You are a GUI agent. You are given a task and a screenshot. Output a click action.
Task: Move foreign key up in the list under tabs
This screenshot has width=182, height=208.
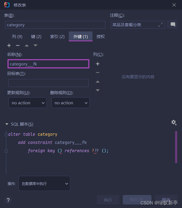coord(27,45)
